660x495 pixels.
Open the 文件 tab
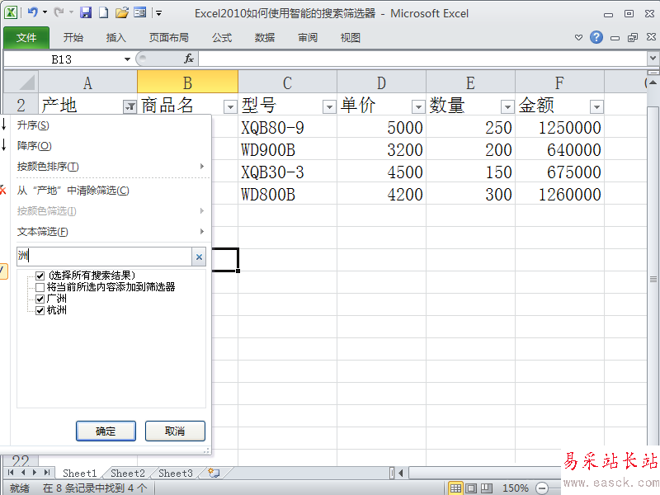(x=26, y=38)
